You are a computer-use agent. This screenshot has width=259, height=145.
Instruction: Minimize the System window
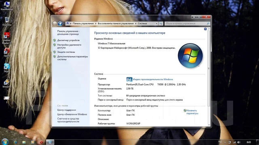coord(194,17)
